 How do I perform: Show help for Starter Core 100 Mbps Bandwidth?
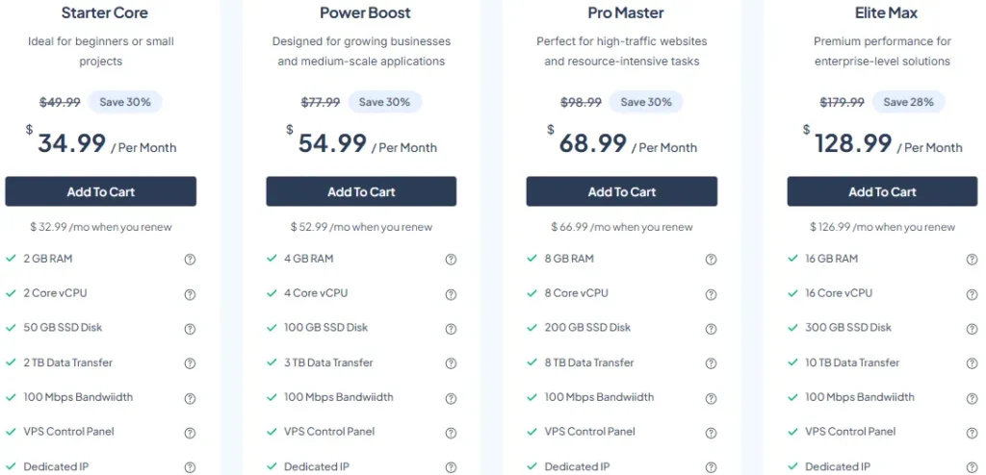point(190,398)
